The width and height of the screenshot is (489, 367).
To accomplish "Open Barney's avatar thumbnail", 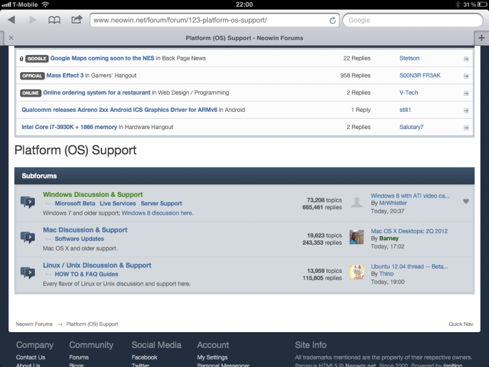I will point(357,237).
